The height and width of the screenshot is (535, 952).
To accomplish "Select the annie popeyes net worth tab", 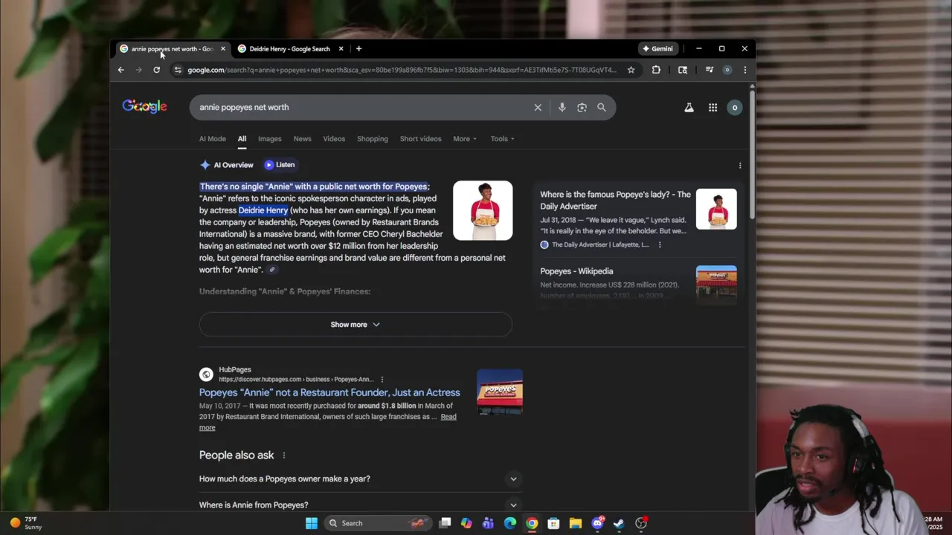I will (x=172, y=49).
